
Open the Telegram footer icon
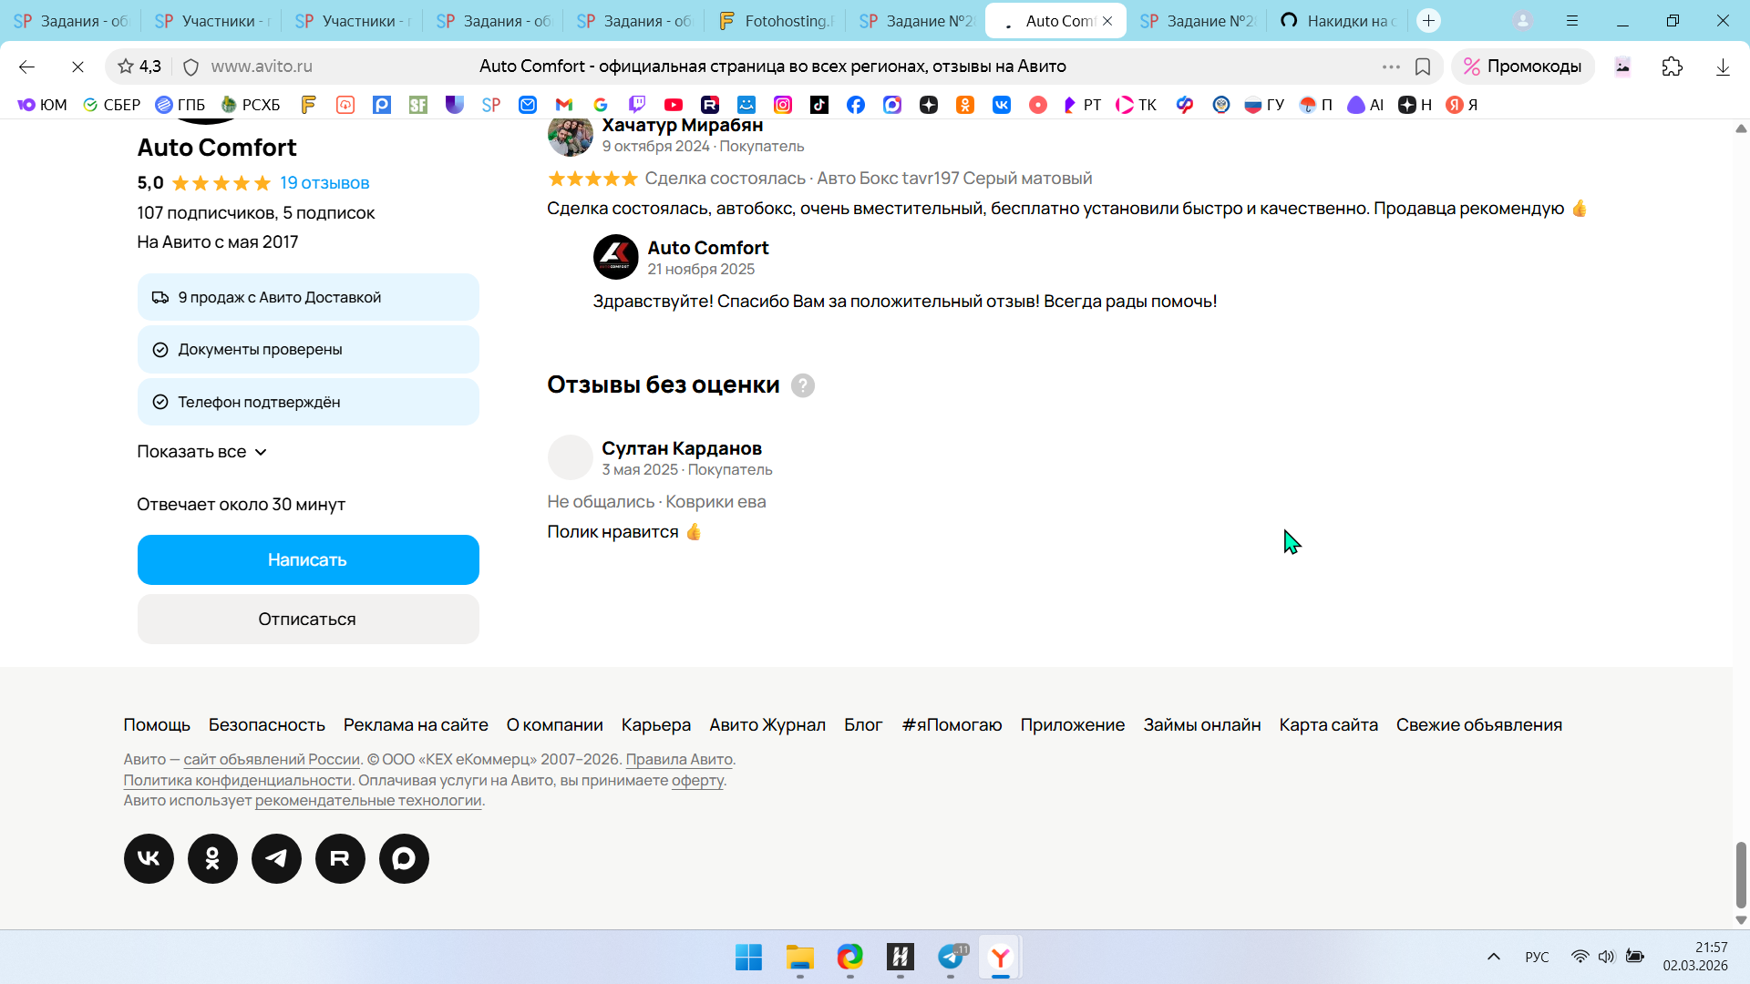coord(276,858)
